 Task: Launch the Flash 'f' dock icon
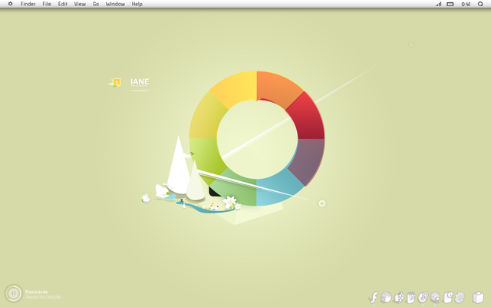[374, 297]
